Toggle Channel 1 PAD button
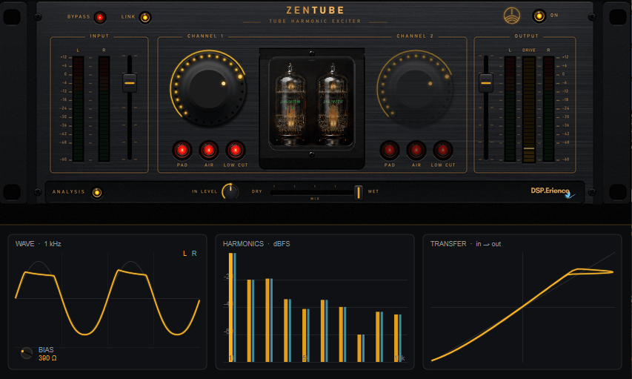 (182, 150)
